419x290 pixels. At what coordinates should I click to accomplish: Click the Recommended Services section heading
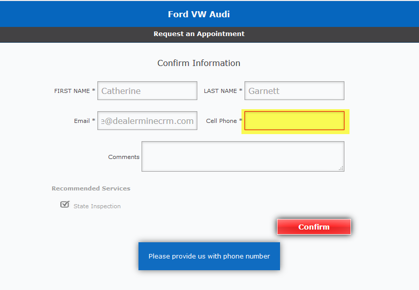(x=91, y=188)
